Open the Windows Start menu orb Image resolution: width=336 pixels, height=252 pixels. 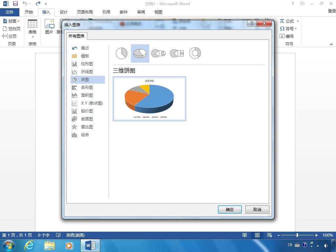[x=9, y=245]
